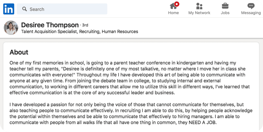The width and height of the screenshot is (263, 132).
Task: Open the Jobs briefcase icon
Action: (225, 6)
